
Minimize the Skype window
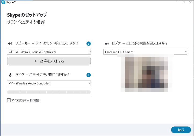[x=178, y=2]
